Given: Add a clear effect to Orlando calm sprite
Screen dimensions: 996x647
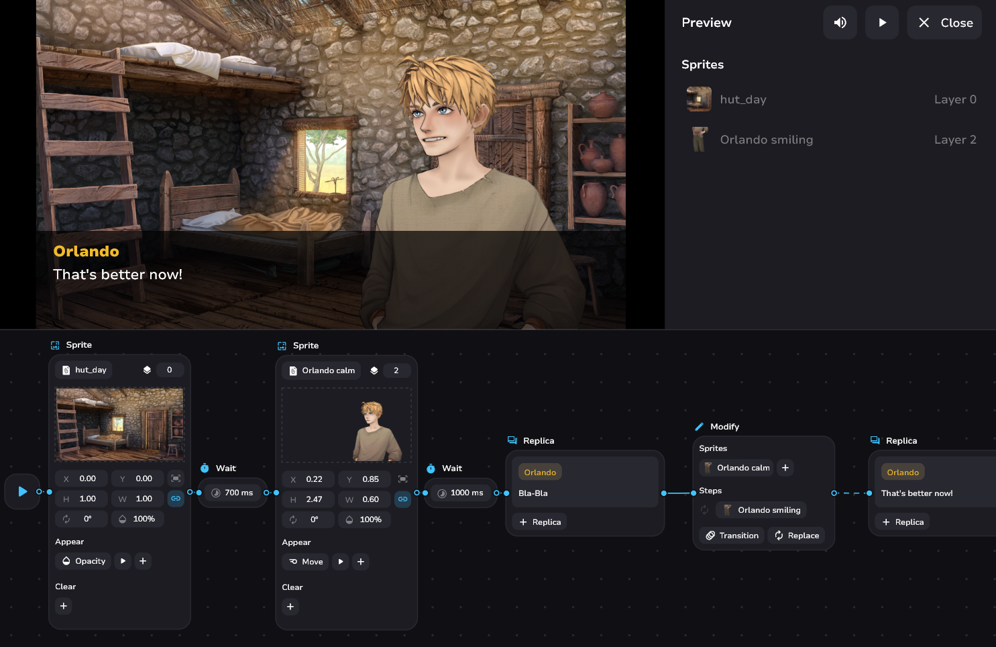Looking at the screenshot, I should click(290, 607).
